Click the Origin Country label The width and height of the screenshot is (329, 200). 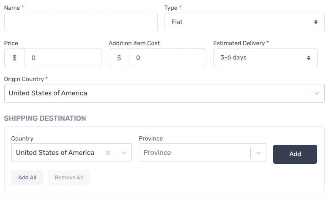tap(24, 79)
